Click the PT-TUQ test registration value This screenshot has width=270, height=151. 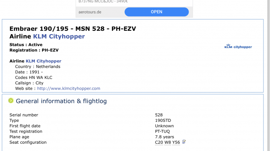coord(162,131)
